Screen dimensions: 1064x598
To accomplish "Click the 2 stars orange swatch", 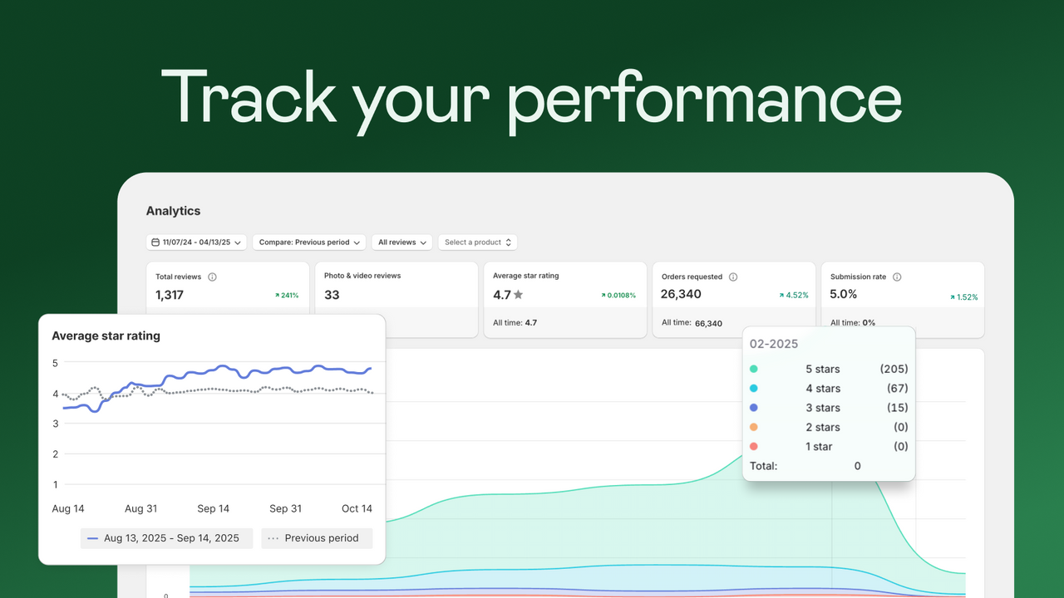I will click(x=754, y=427).
